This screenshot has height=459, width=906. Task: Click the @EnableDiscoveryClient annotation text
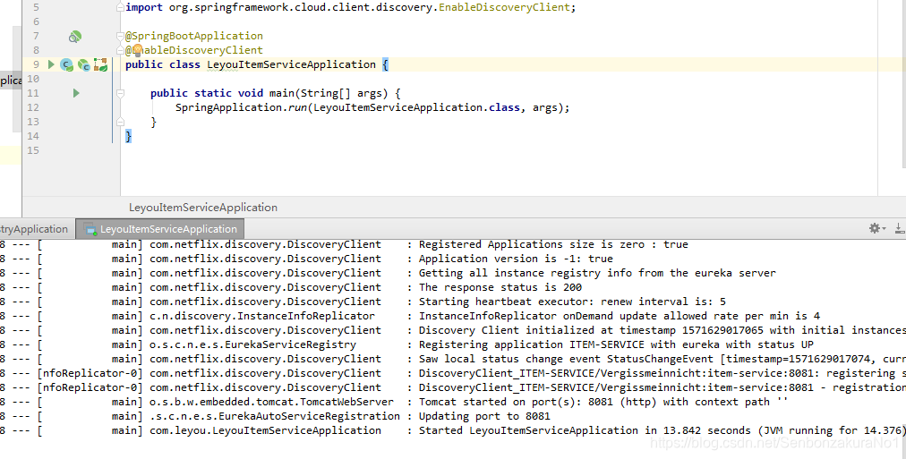click(194, 50)
